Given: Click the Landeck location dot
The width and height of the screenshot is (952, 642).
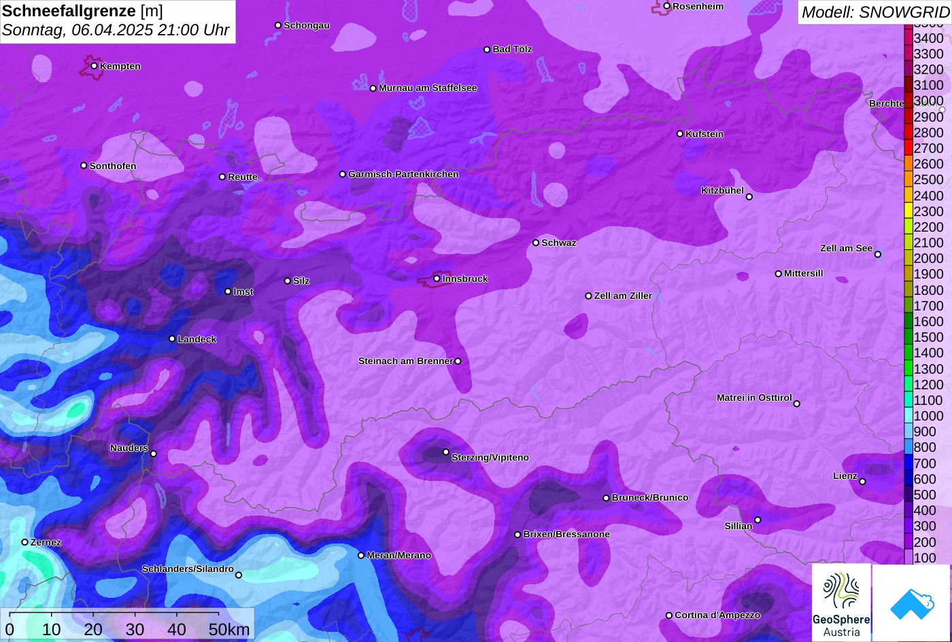Looking at the screenshot, I should (x=172, y=339).
